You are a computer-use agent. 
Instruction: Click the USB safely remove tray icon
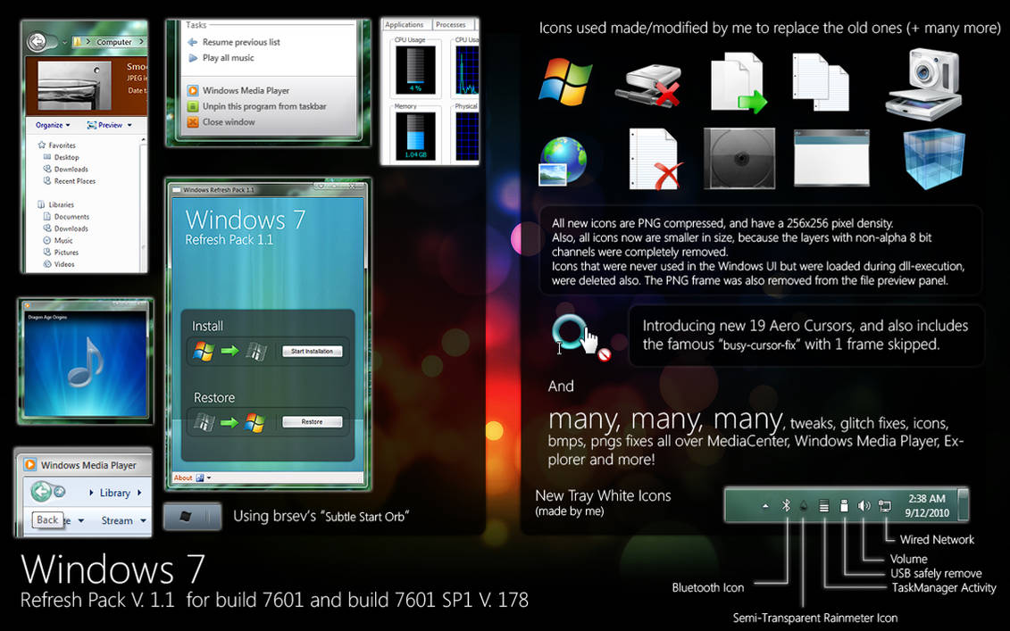[x=845, y=505]
